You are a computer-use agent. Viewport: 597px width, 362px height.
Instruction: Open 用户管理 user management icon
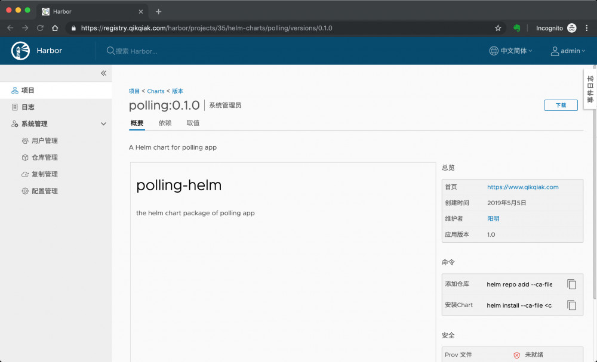click(x=24, y=140)
